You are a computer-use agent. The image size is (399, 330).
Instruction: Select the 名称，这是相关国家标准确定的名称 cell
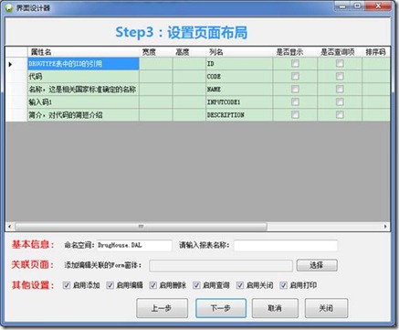pos(83,90)
